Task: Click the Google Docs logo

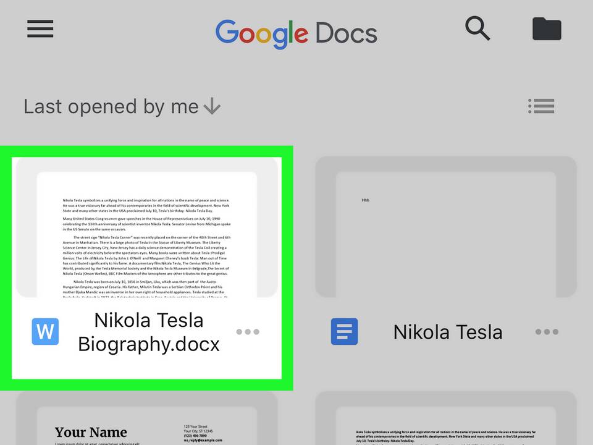Action: 296,33
